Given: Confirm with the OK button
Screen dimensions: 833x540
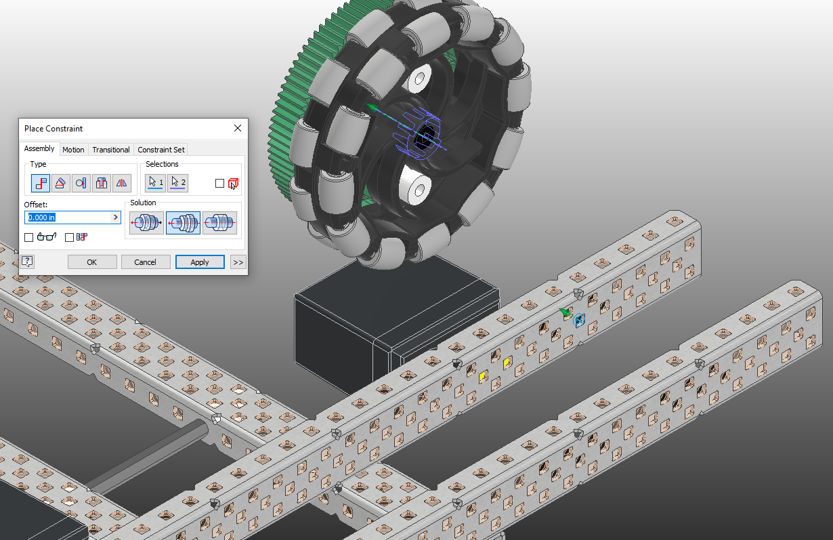Looking at the screenshot, I should [x=92, y=262].
